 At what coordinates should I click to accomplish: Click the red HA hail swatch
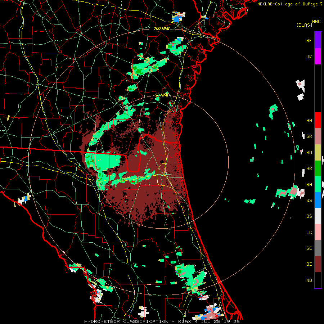coord(318,120)
